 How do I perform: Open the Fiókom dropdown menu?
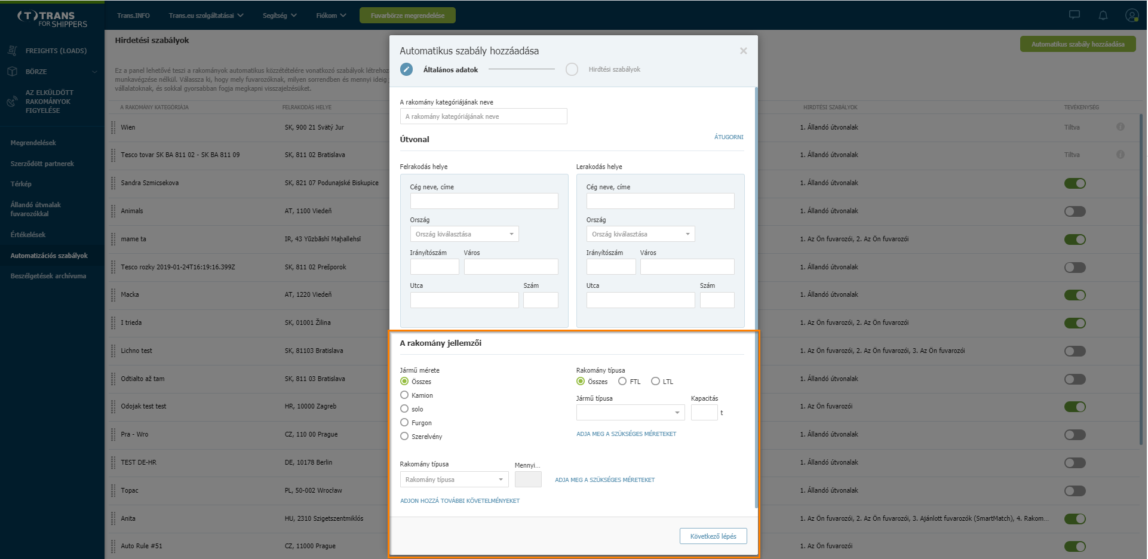[331, 16]
